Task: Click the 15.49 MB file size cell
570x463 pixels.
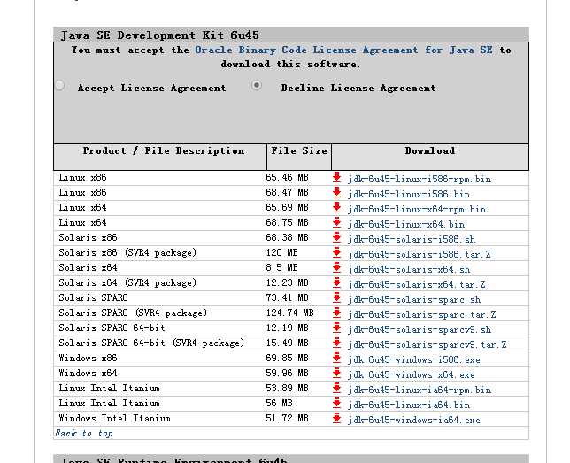Action: pos(287,343)
